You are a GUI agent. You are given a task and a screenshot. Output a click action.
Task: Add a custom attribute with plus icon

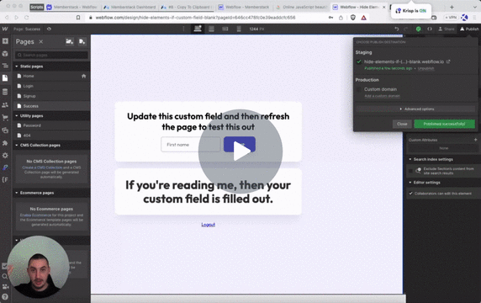[475, 140]
